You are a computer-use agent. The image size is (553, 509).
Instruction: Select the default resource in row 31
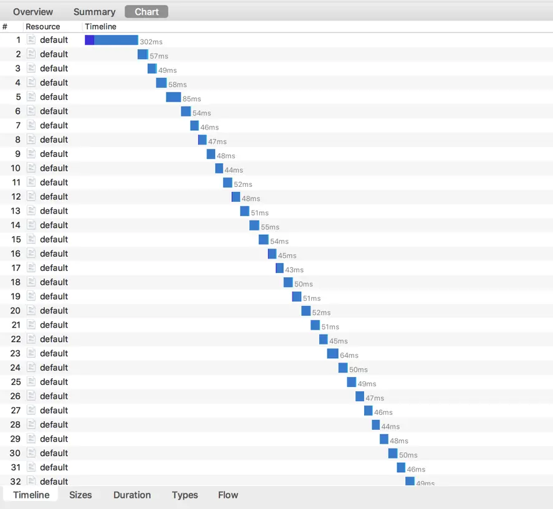(54, 467)
